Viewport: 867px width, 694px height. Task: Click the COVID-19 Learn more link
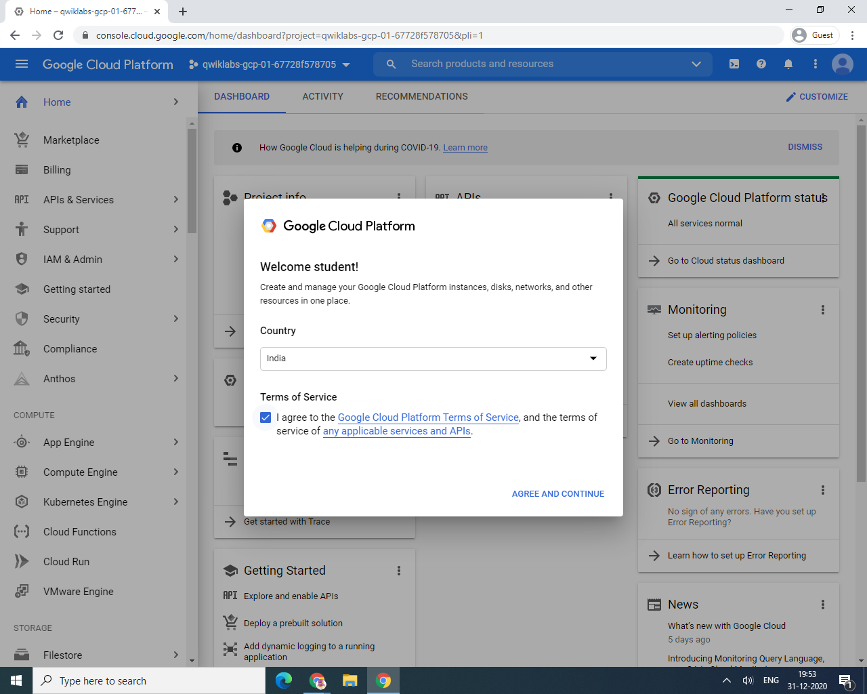click(465, 148)
